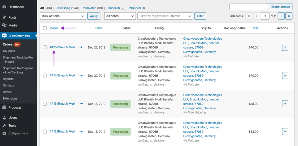Select checkbox for order #414

45,76
